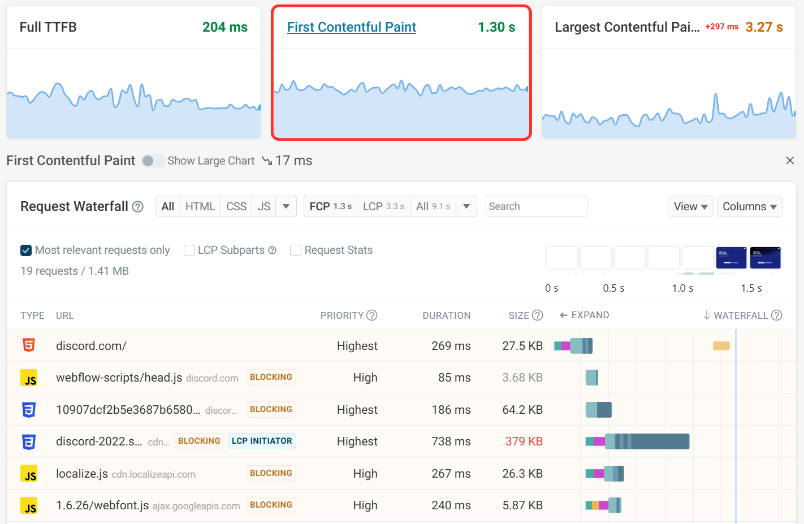Screen dimensions: 804x524
Task: Select the CSS filter tab
Action: 236,207
